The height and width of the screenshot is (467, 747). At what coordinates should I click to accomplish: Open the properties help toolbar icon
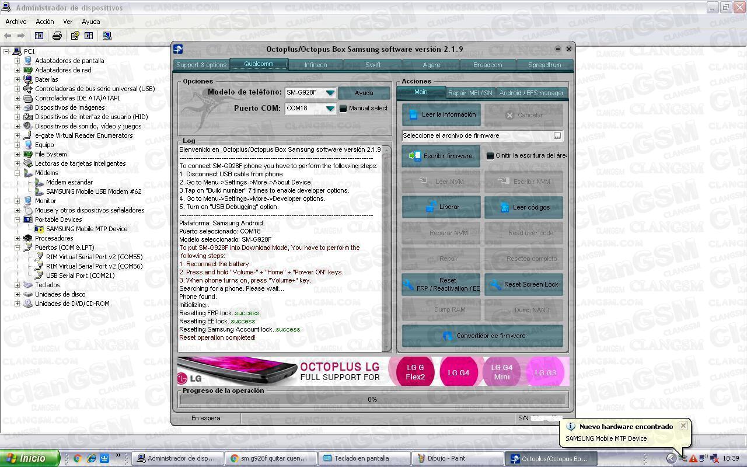coord(75,36)
